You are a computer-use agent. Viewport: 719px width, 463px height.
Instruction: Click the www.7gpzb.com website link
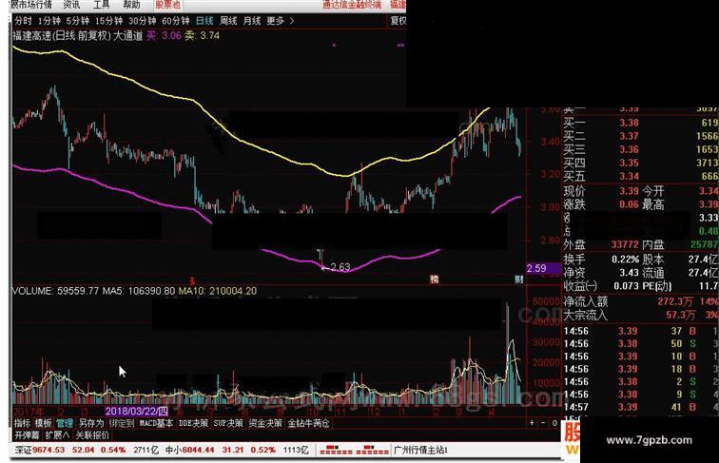coord(649,440)
